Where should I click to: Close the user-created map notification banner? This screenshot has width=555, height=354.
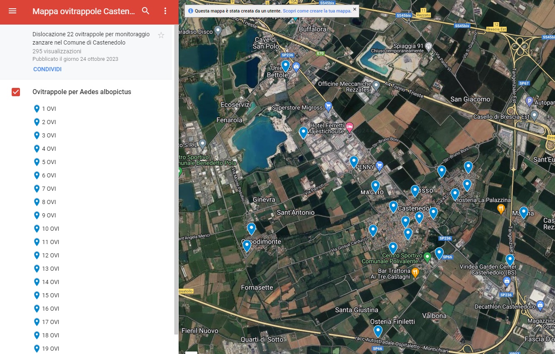click(x=355, y=9)
